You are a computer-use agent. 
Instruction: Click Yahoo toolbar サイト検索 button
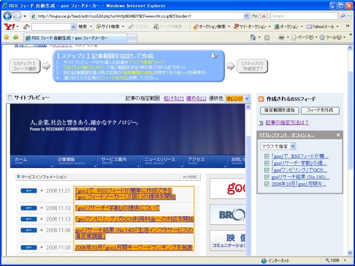click(108, 27)
